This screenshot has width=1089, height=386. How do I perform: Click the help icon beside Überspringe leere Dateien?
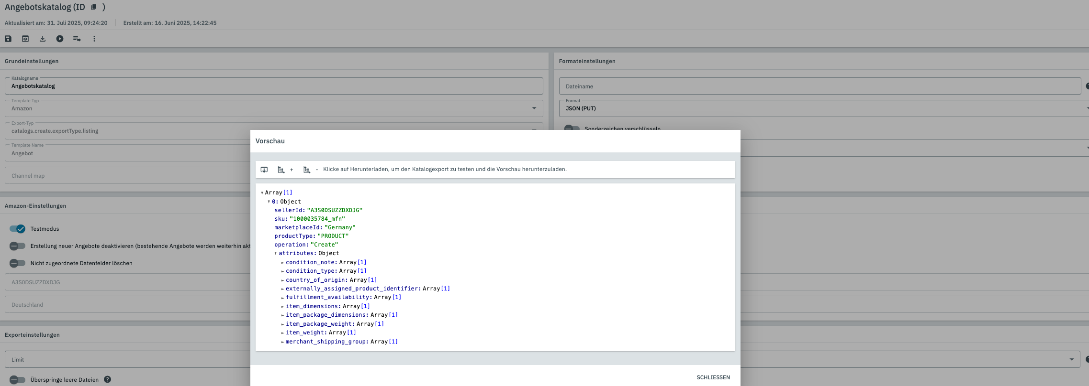click(x=108, y=380)
